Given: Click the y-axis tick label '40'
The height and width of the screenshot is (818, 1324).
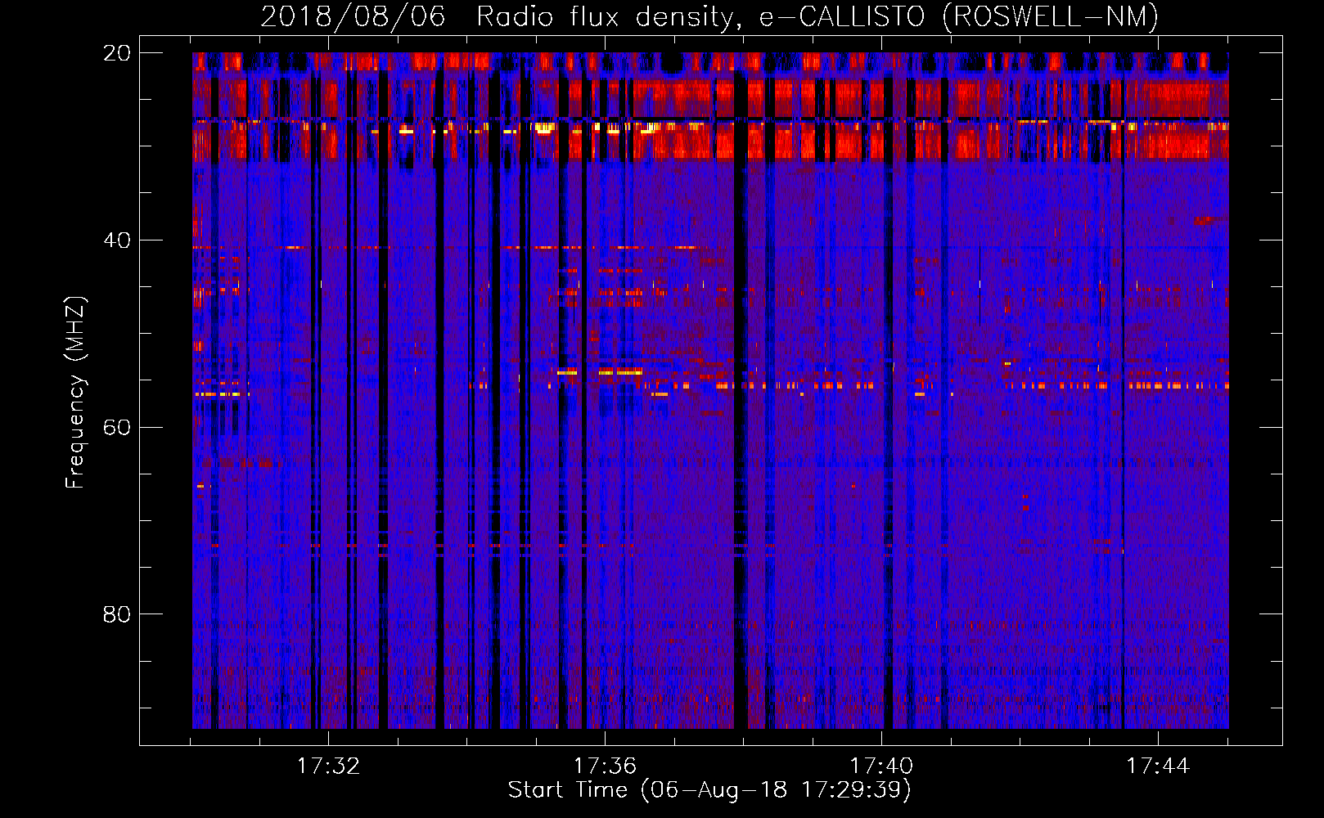Looking at the screenshot, I should 116,240.
